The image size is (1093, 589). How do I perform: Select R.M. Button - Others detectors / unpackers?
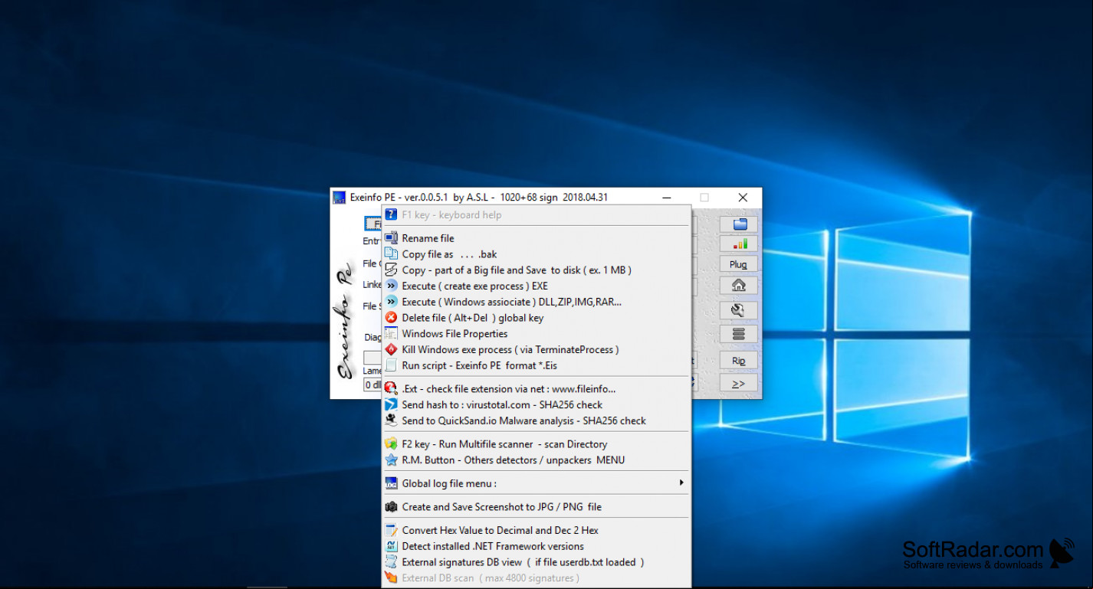point(536,460)
